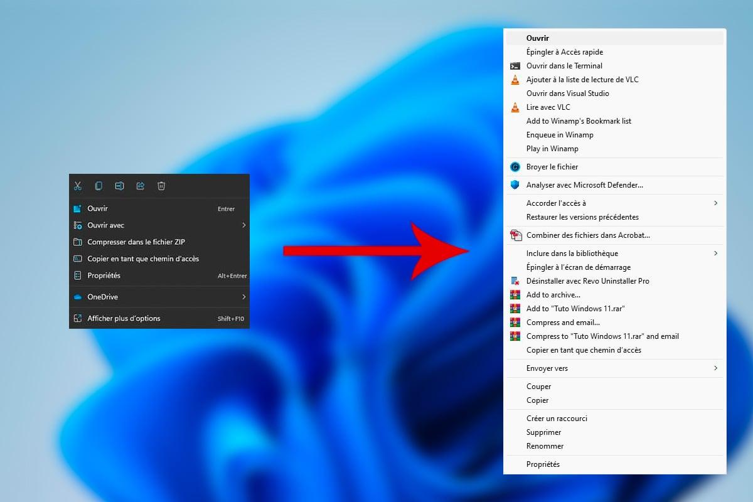
Task: Click the Share icon in the compact menu
Action: [140, 186]
